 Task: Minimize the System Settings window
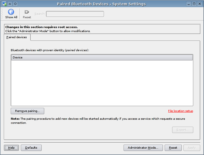click(189, 4)
